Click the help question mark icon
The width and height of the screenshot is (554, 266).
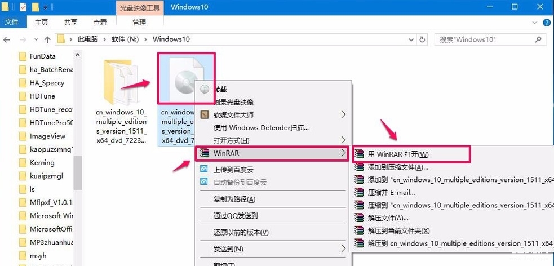(546, 22)
